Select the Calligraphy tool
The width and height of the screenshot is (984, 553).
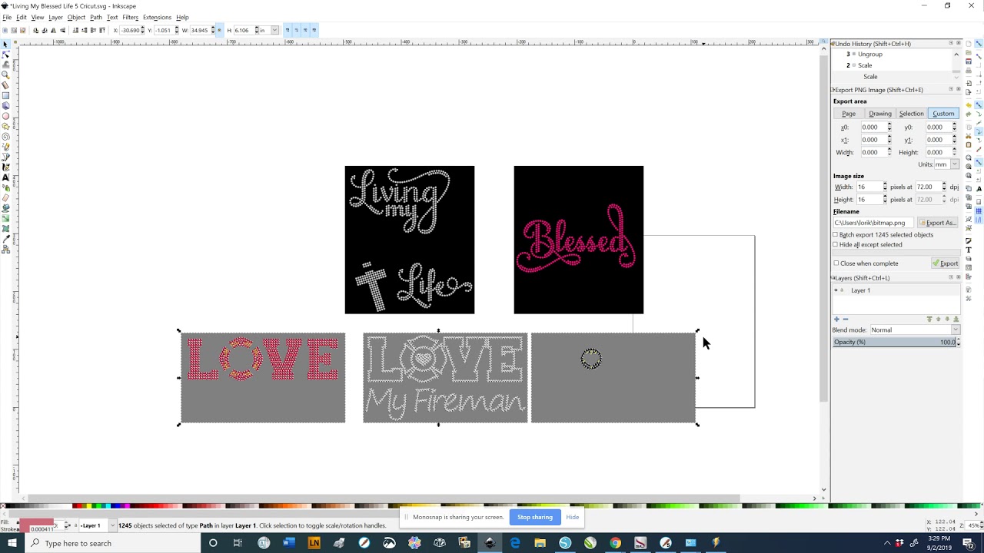(5, 167)
